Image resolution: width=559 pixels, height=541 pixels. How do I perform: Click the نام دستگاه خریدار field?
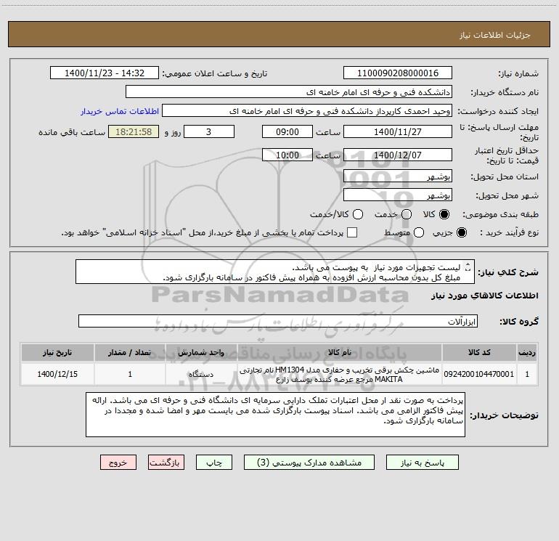click(x=289, y=92)
